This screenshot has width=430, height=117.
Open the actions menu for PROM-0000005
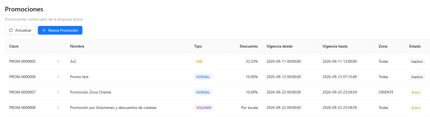pyautogui.click(x=58, y=61)
